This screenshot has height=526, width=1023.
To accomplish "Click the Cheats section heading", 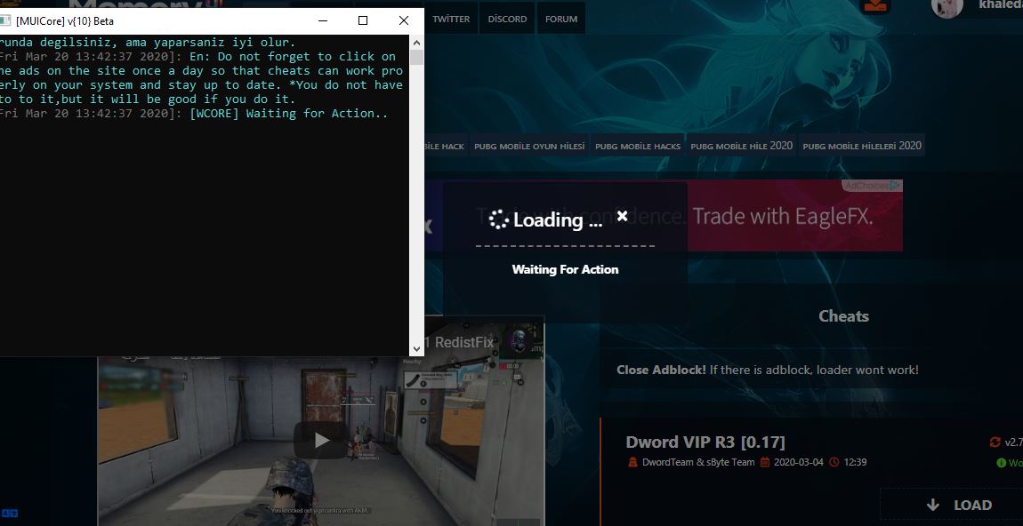I will pyautogui.click(x=843, y=316).
